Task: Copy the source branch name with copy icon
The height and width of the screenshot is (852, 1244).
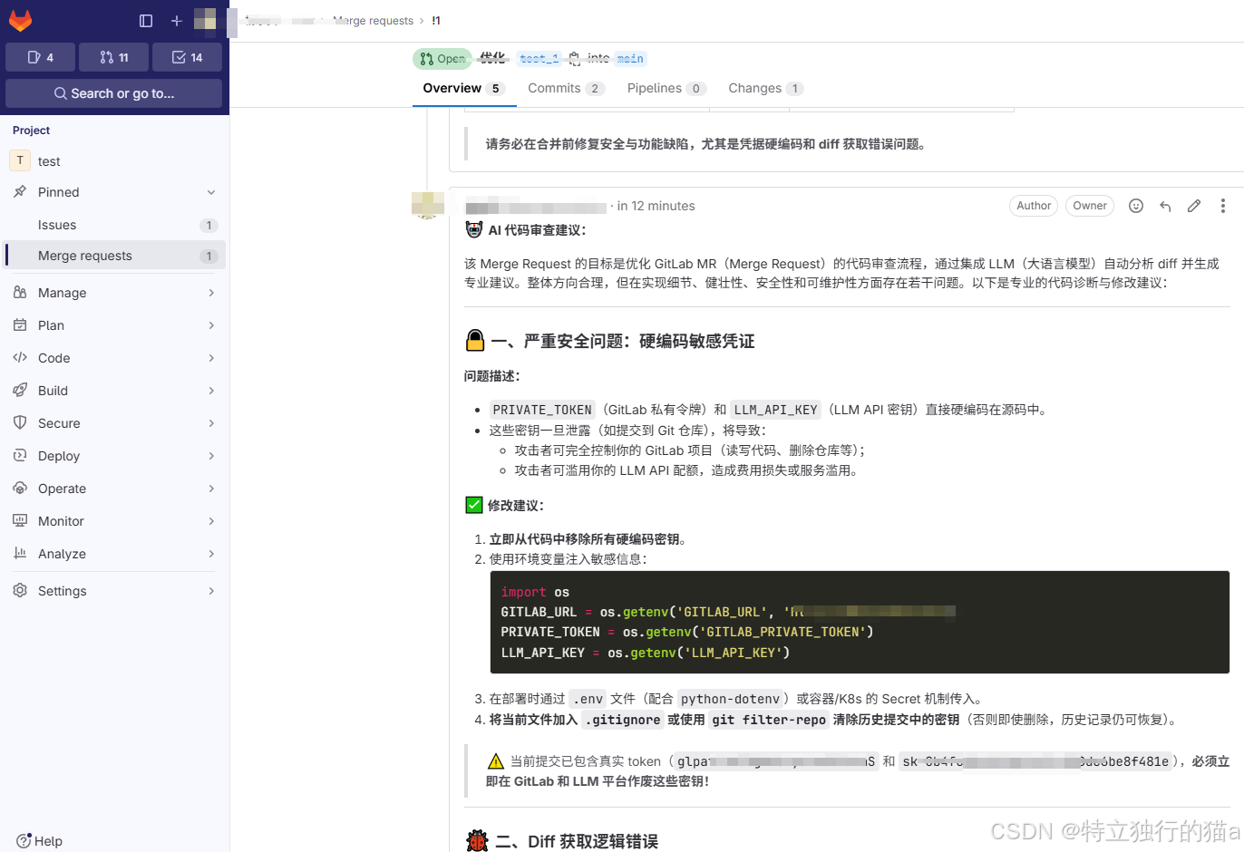Action: tap(575, 57)
